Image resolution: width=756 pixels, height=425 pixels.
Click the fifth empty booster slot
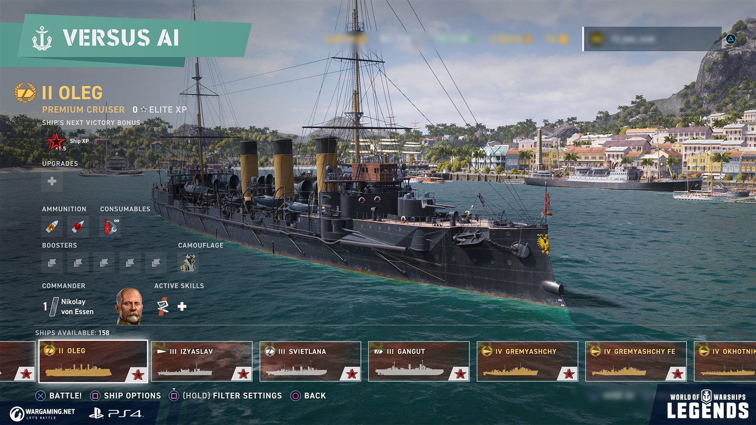click(x=156, y=262)
